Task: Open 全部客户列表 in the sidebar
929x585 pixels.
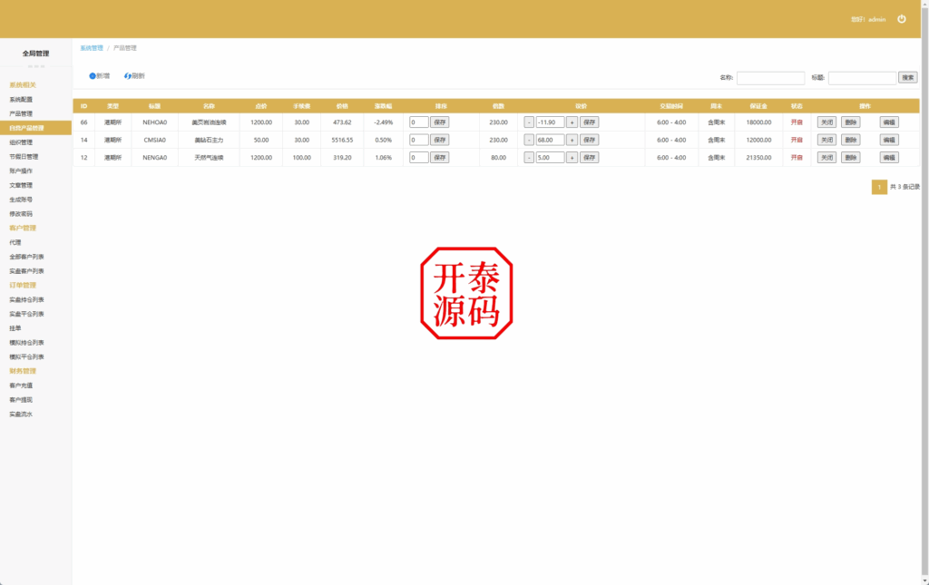Action: point(26,257)
